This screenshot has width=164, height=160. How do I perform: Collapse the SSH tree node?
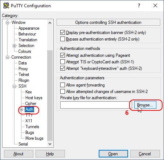[14, 86]
